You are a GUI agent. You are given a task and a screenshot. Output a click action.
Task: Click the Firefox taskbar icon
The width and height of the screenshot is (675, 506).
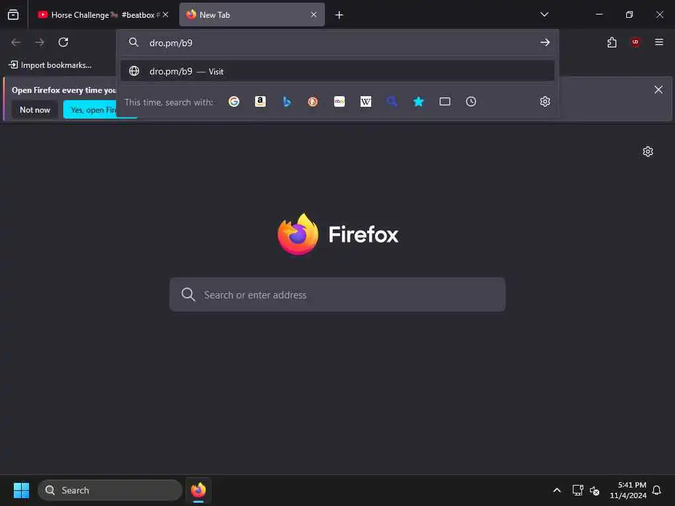click(x=198, y=490)
